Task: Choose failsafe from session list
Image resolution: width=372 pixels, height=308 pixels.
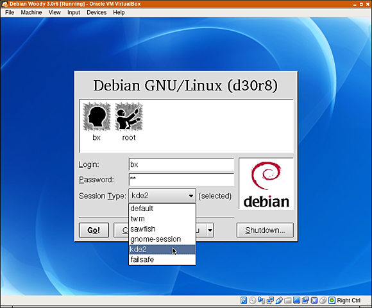Action: pos(162,260)
